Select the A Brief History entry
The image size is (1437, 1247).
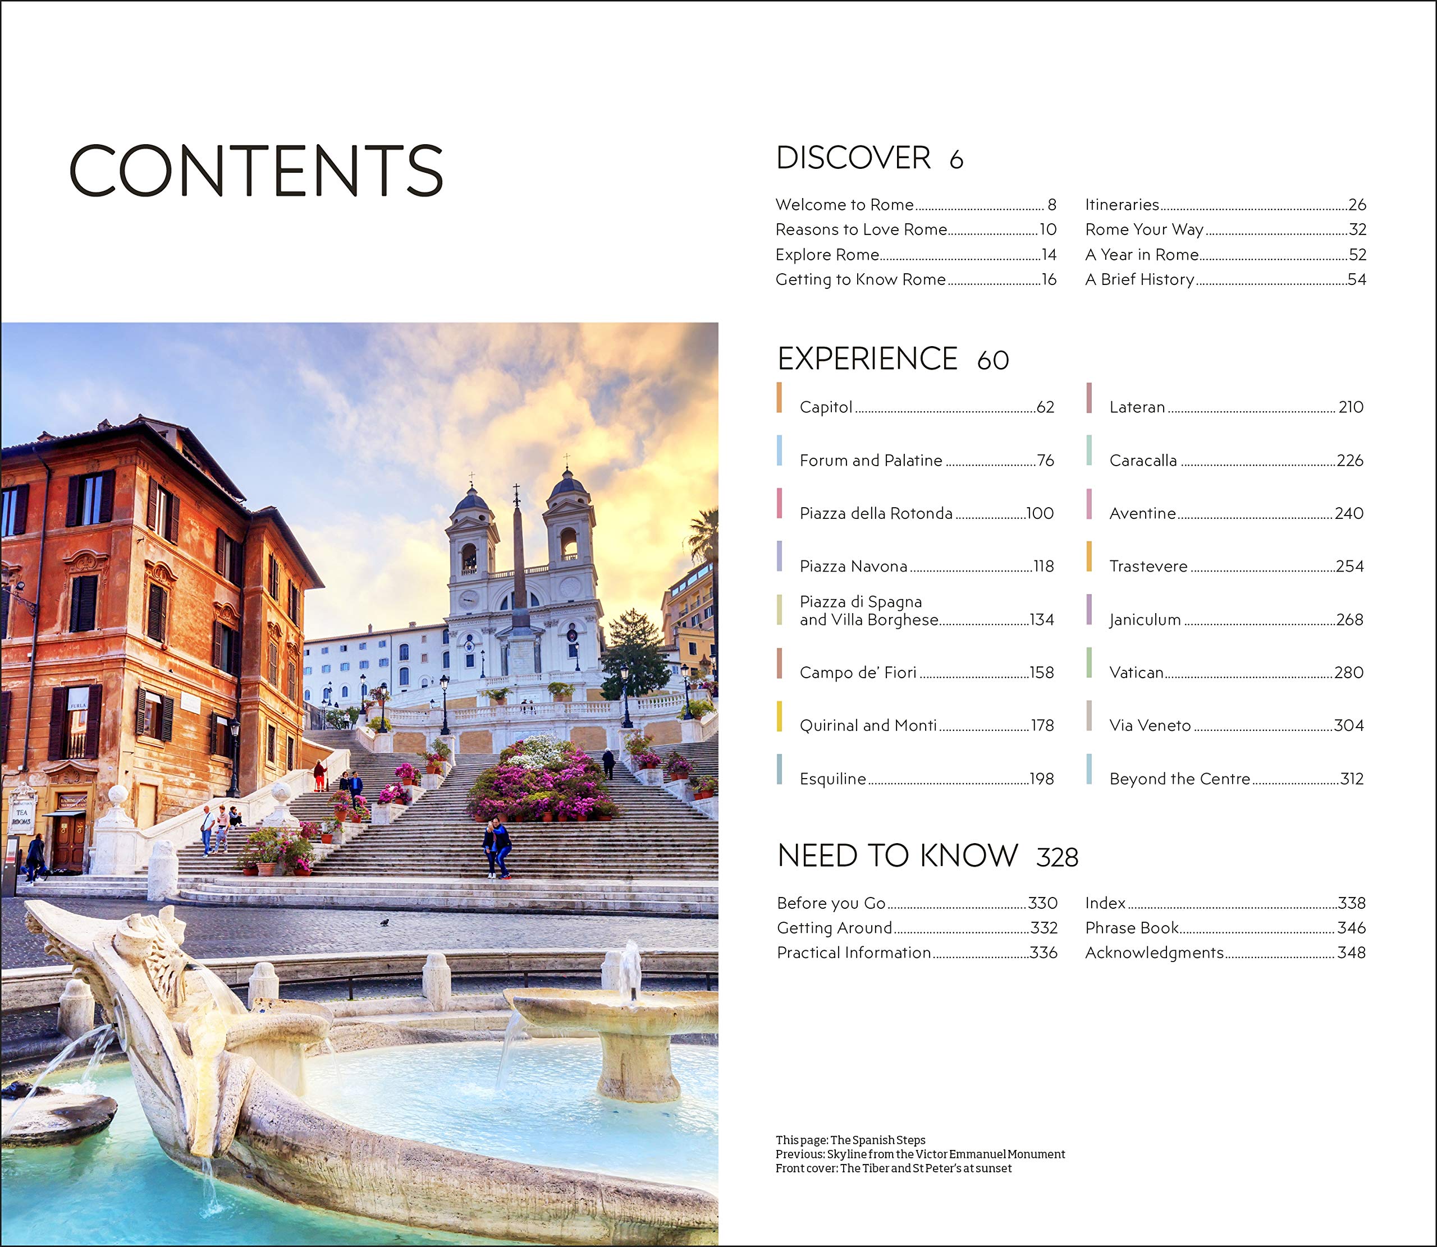pyautogui.click(x=1139, y=280)
